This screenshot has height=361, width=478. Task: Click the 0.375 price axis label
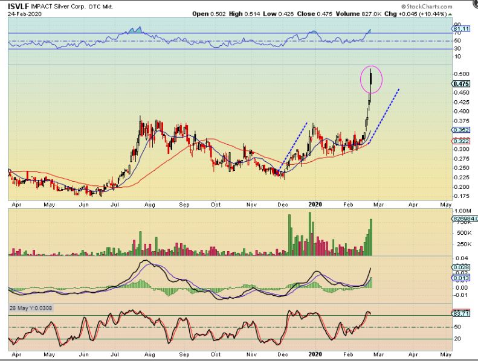click(462, 121)
